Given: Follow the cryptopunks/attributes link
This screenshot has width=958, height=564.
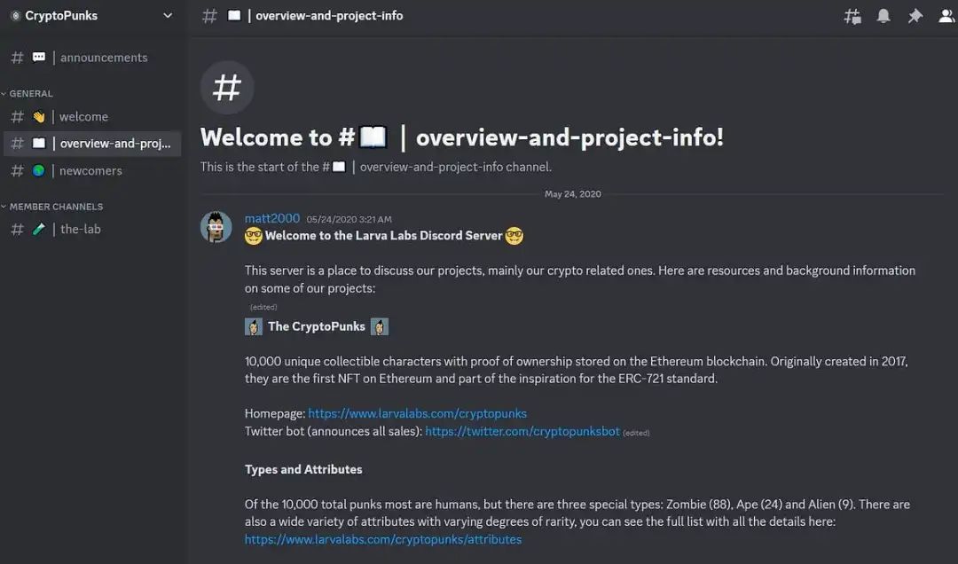Looking at the screenshot, I should coord(383,539).
